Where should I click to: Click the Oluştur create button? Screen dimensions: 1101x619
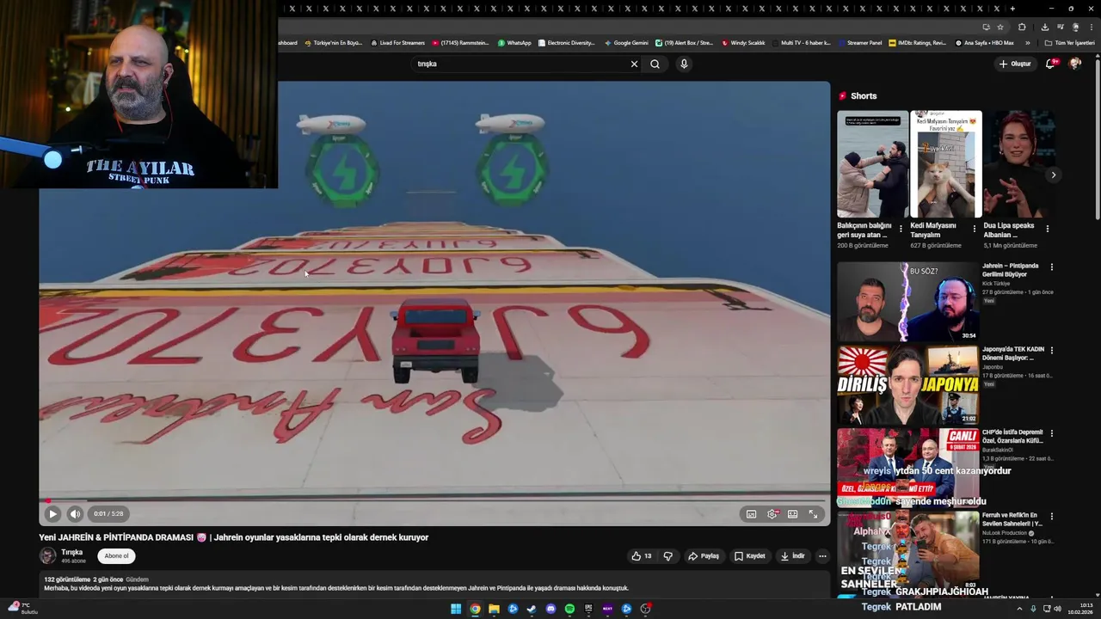[1015, 64]
